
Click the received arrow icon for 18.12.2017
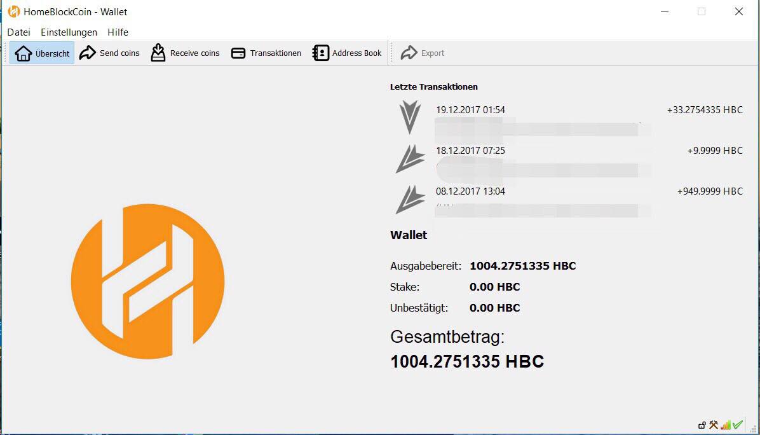(410, 158)
